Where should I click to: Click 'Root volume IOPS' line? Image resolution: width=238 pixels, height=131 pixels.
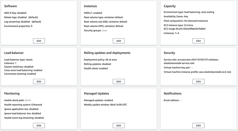coord(103,26)
